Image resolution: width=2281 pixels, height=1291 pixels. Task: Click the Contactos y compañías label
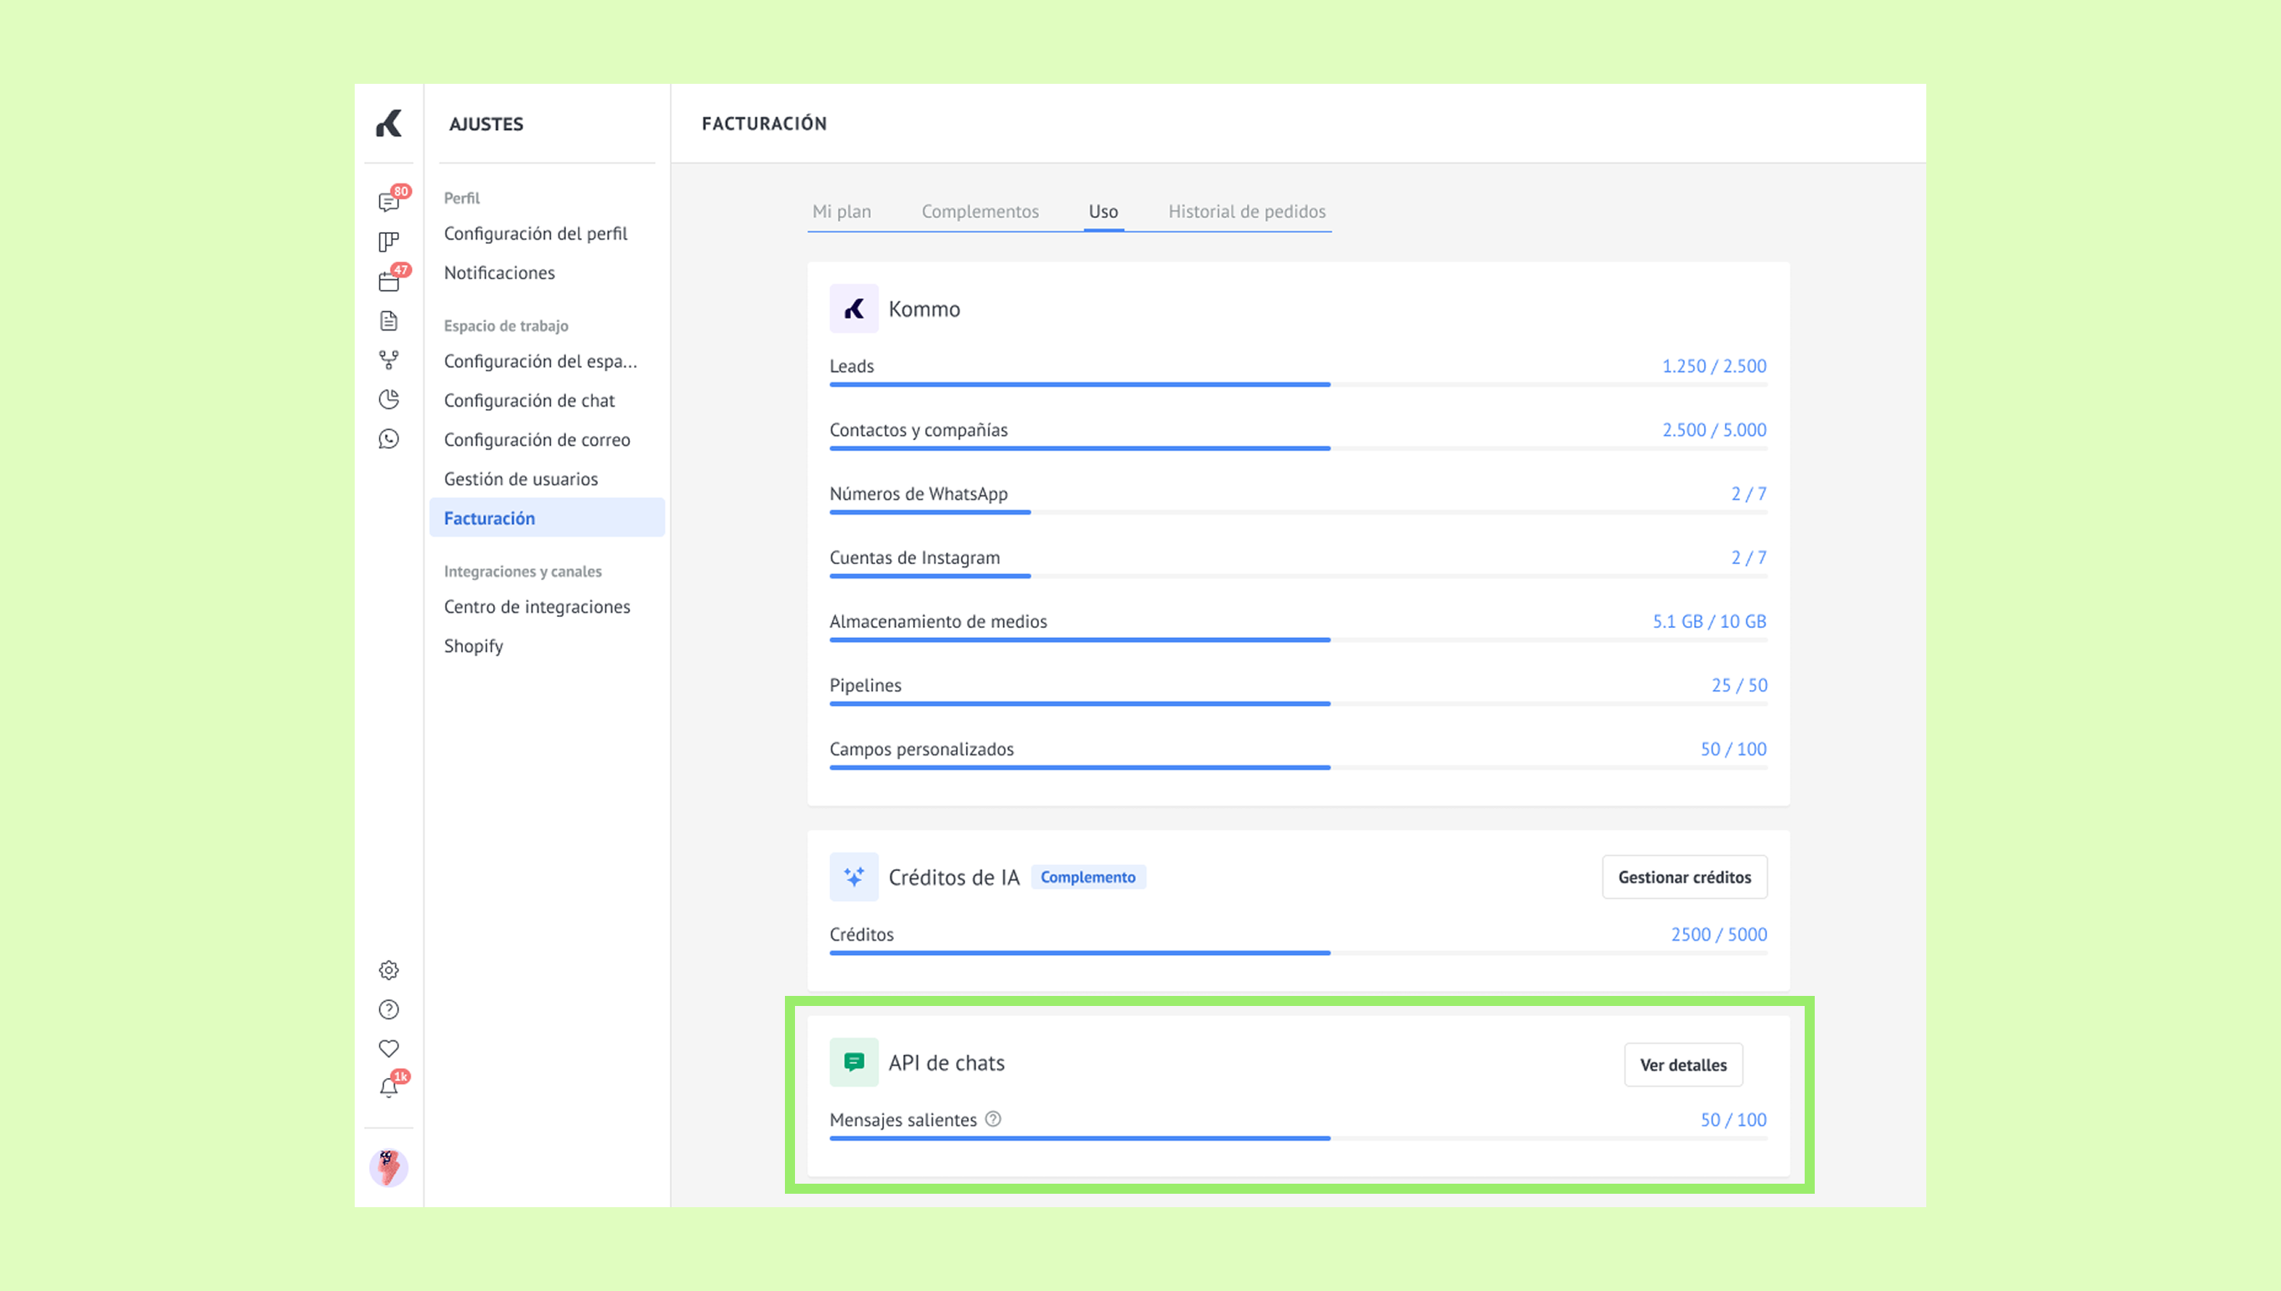919,429
